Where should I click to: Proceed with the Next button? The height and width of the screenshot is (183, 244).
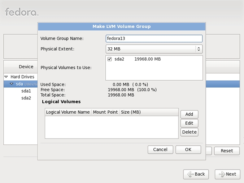pyautogui.click(x=227, y=174)
